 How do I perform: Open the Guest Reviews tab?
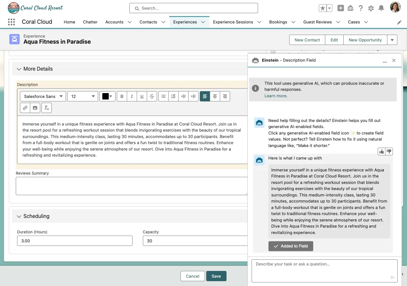click(317, 22)
